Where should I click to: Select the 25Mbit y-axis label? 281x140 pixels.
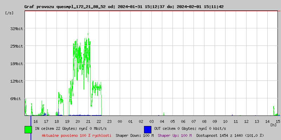(x=17, y=46)
